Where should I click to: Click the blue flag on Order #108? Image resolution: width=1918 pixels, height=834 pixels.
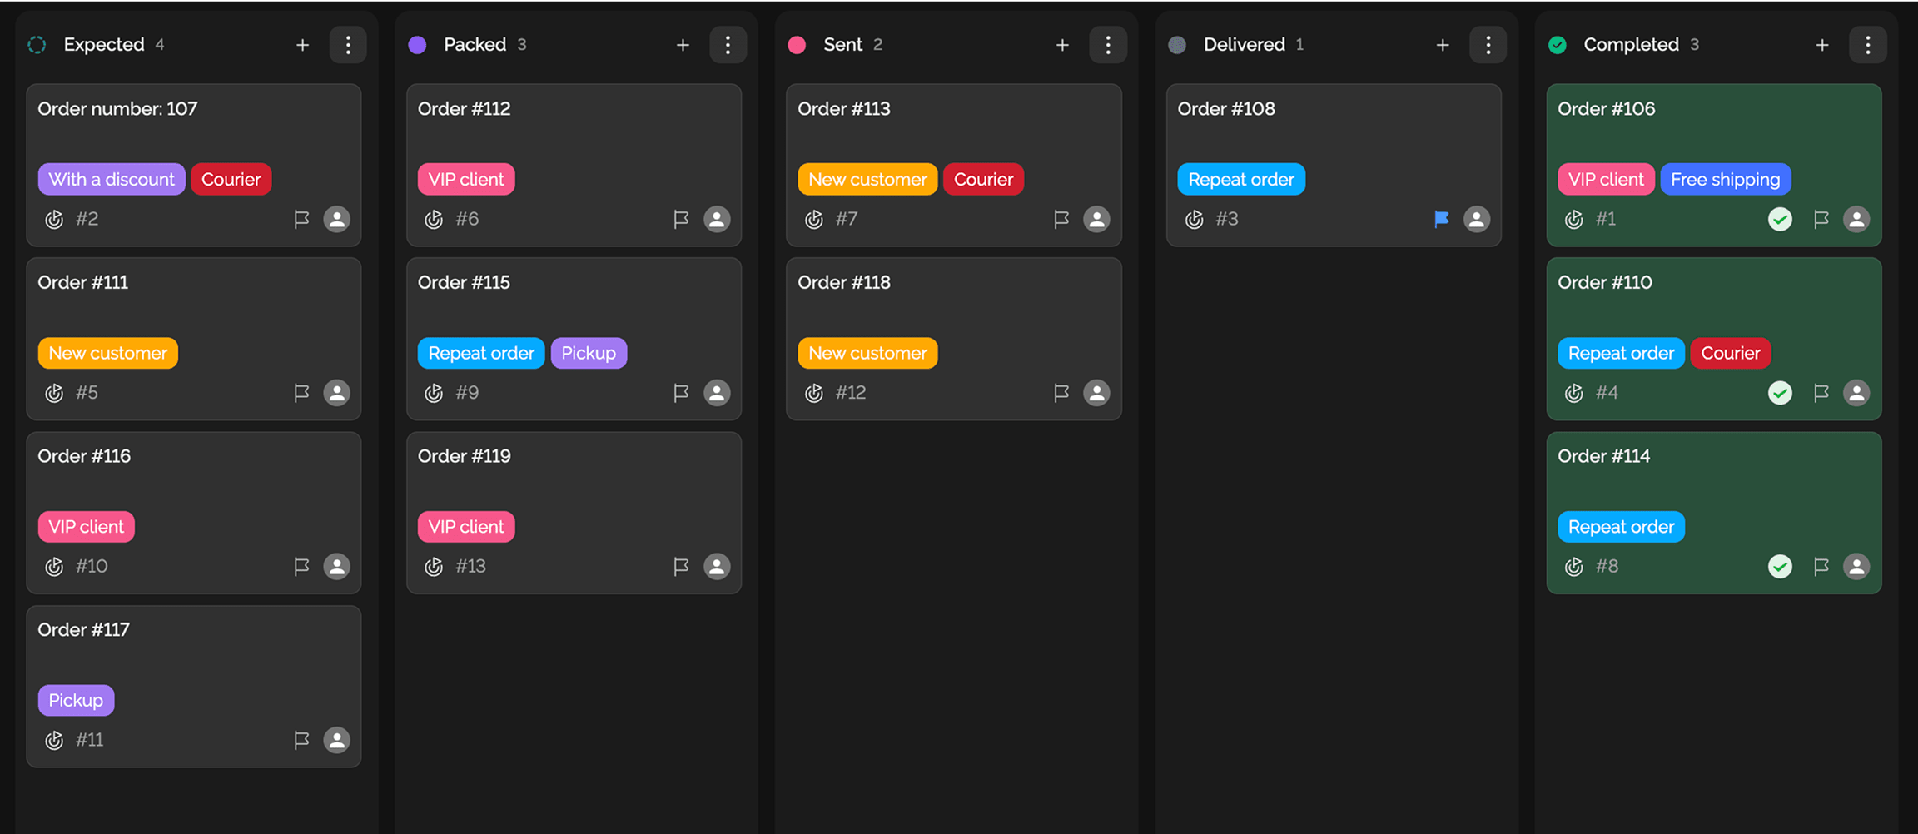point(1441,219)
